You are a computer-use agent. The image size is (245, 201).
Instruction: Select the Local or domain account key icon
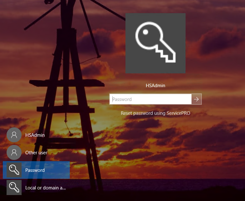[x=14, y=188]
